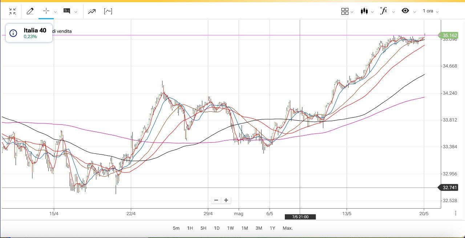This screenshot has width=465, height=238.
Task: Add an indicator via fx icon
Action: pos(384,11)
